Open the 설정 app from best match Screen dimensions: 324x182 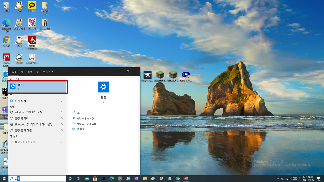point(38,87)
